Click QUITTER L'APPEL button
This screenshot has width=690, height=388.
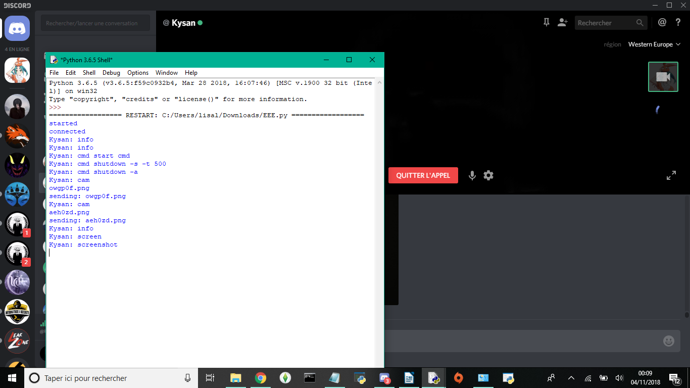[x=423, y=175]
